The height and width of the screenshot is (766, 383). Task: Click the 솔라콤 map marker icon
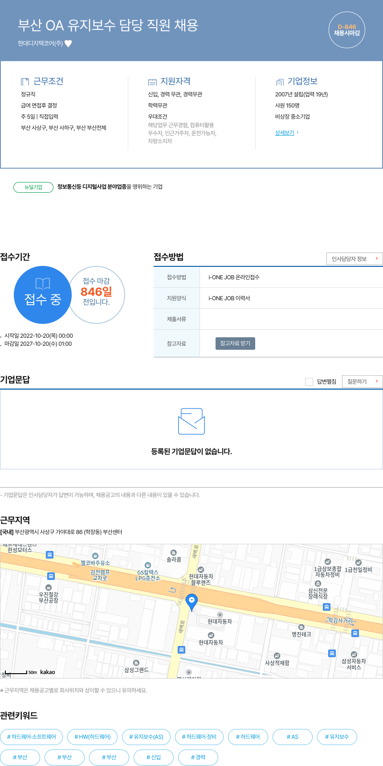click(x=174, y=553)
